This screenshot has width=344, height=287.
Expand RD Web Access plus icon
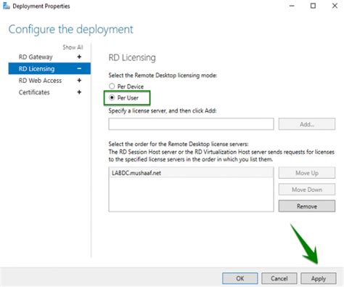coord(79,81)
